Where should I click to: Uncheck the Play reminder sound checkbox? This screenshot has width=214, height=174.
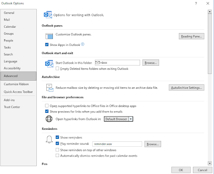57,143
